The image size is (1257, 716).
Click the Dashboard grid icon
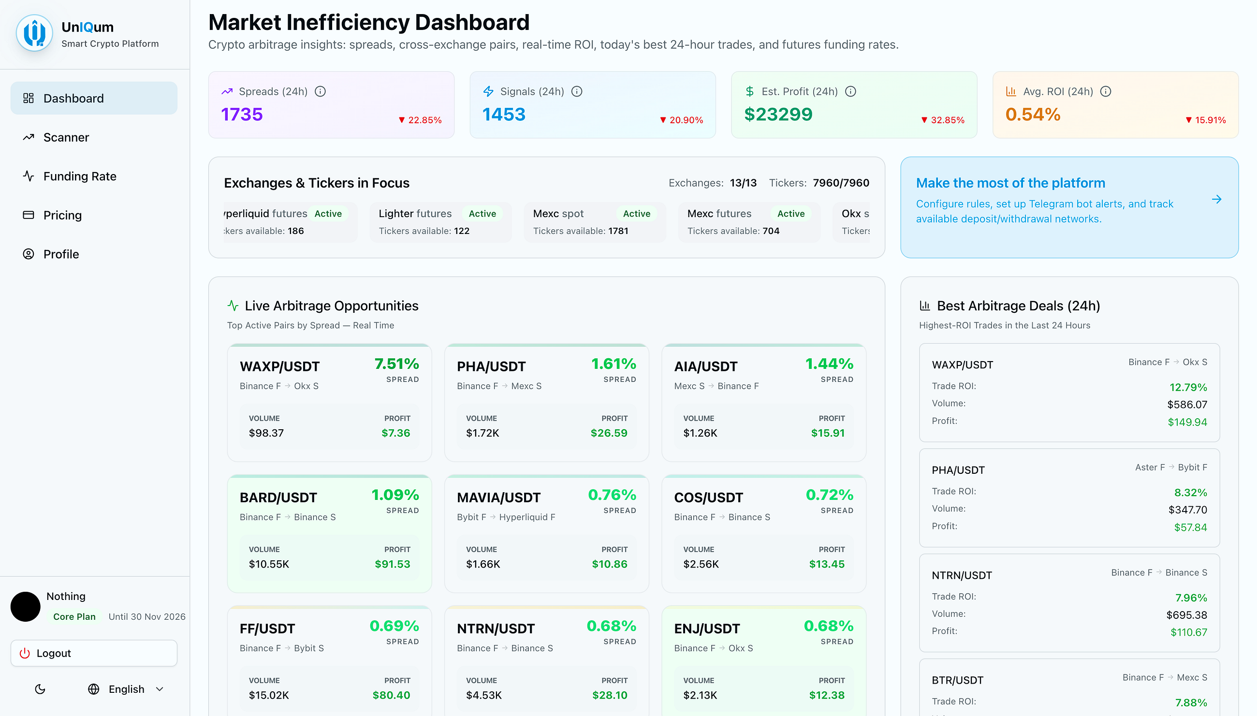(29, 98)
